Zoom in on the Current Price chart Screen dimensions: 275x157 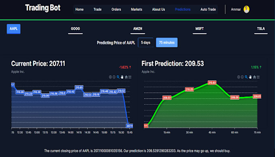click(110, 77)
